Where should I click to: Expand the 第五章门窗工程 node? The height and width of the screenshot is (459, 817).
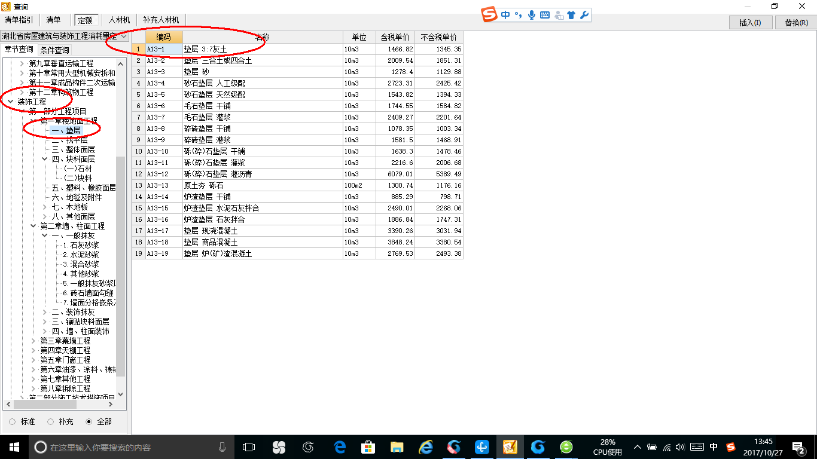(33, 360)
